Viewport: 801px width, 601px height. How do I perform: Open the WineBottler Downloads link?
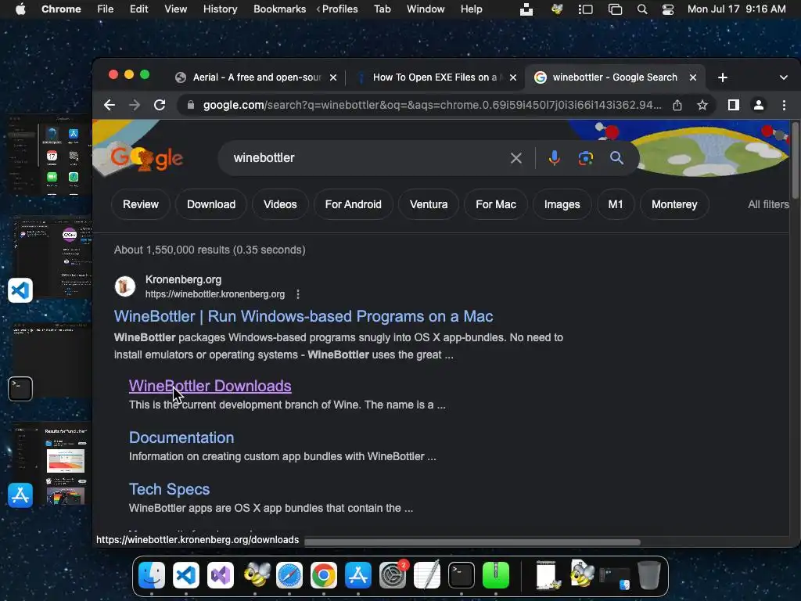(210, 386)
